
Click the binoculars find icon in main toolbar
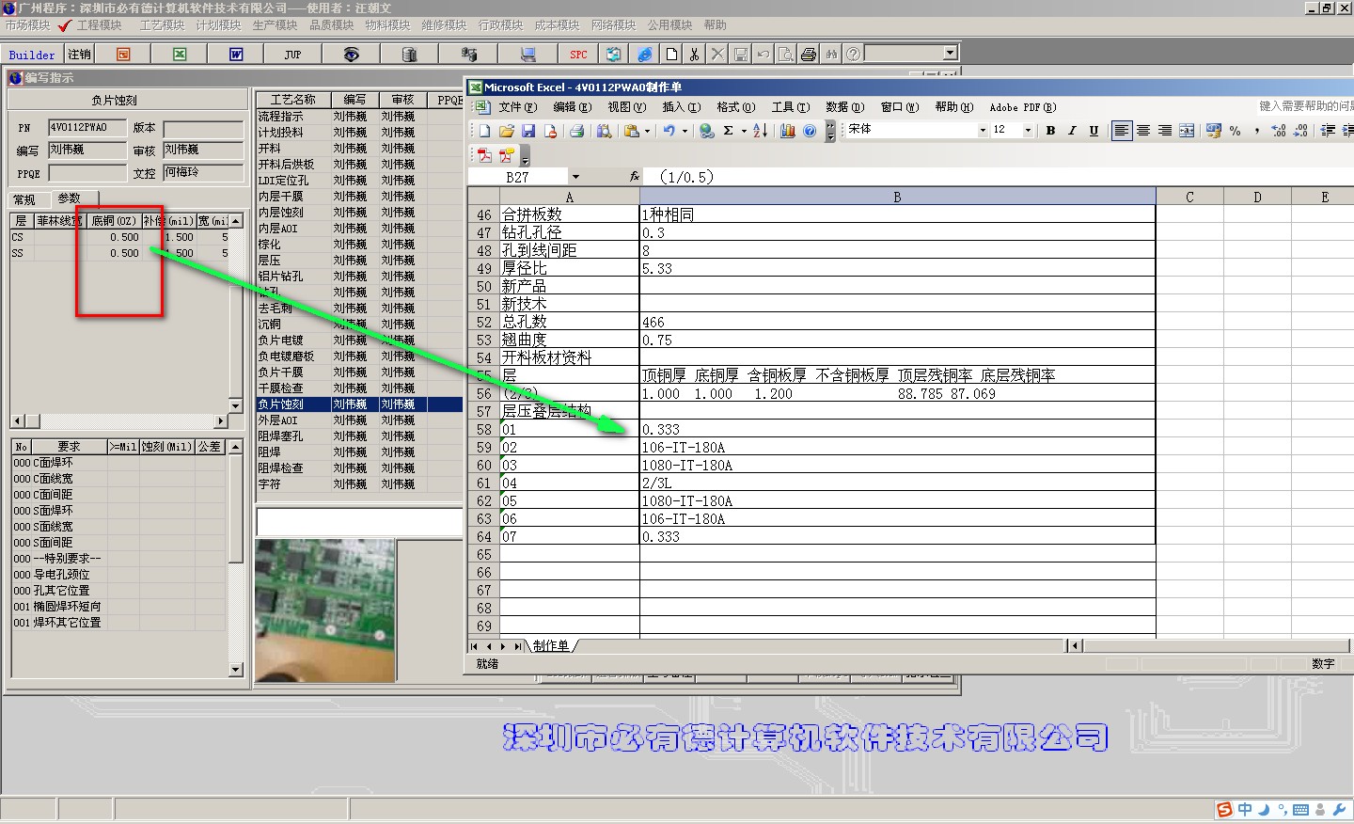click(831, 55)
